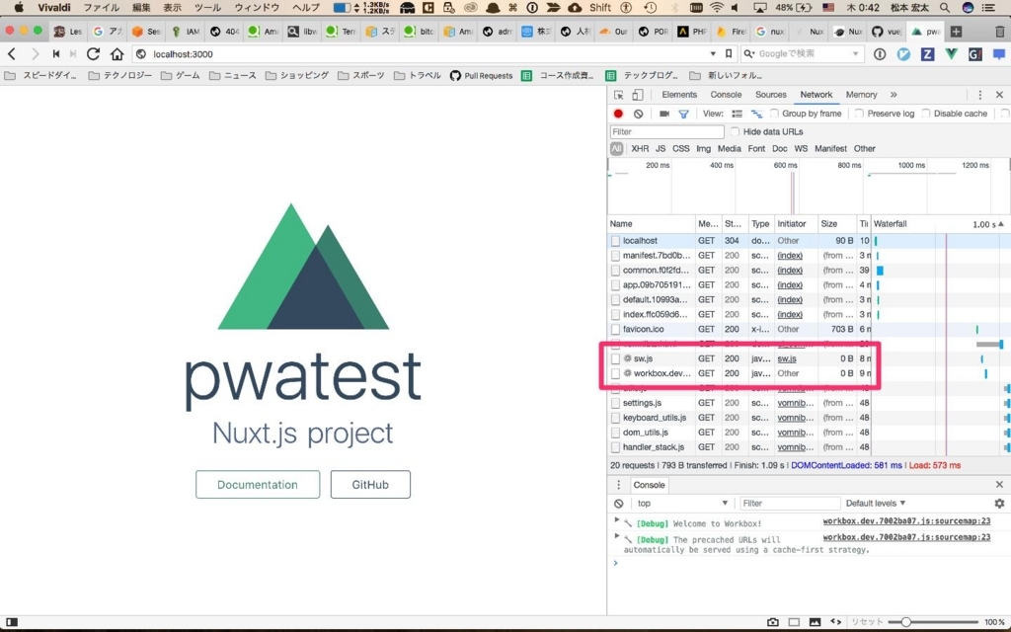Go to the home page icon
Screen dimensions: 1011x632
tap(117, 54)
